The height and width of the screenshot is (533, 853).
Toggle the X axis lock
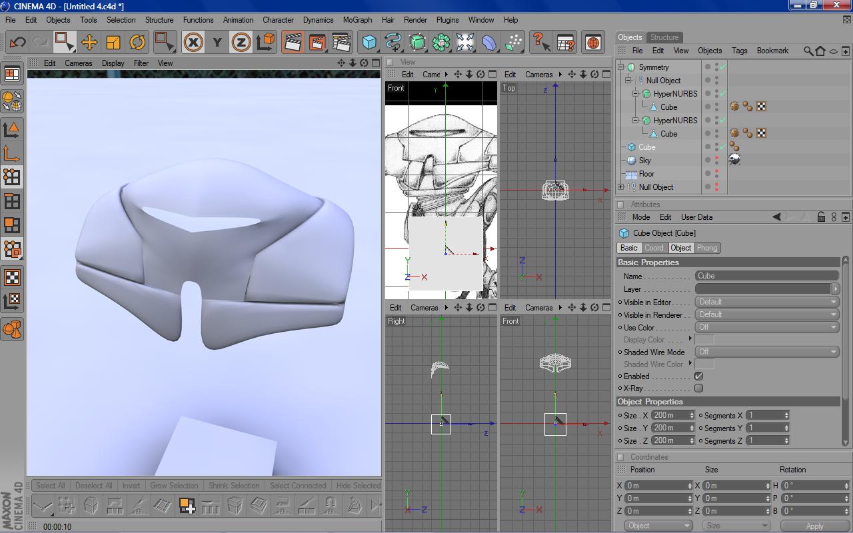click(x=193, y=43)
